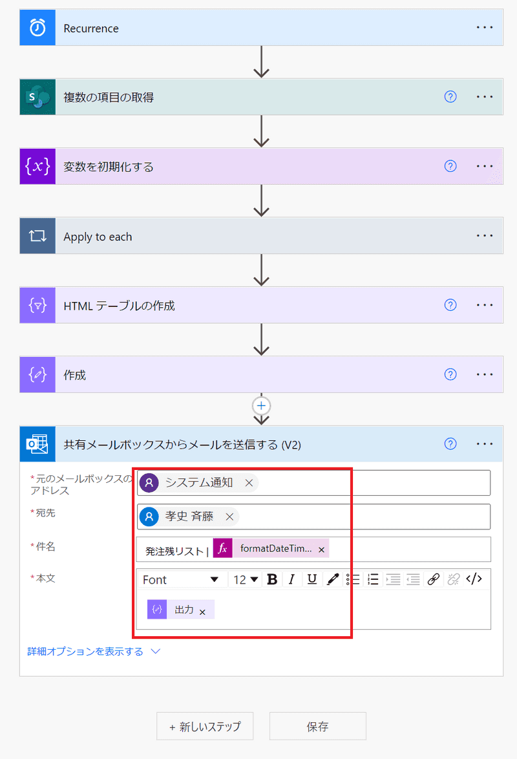Toggle italic formatting in body editor
Viewport: 517px width, 759px height.
pyautogui.click(x=291, y=579)
